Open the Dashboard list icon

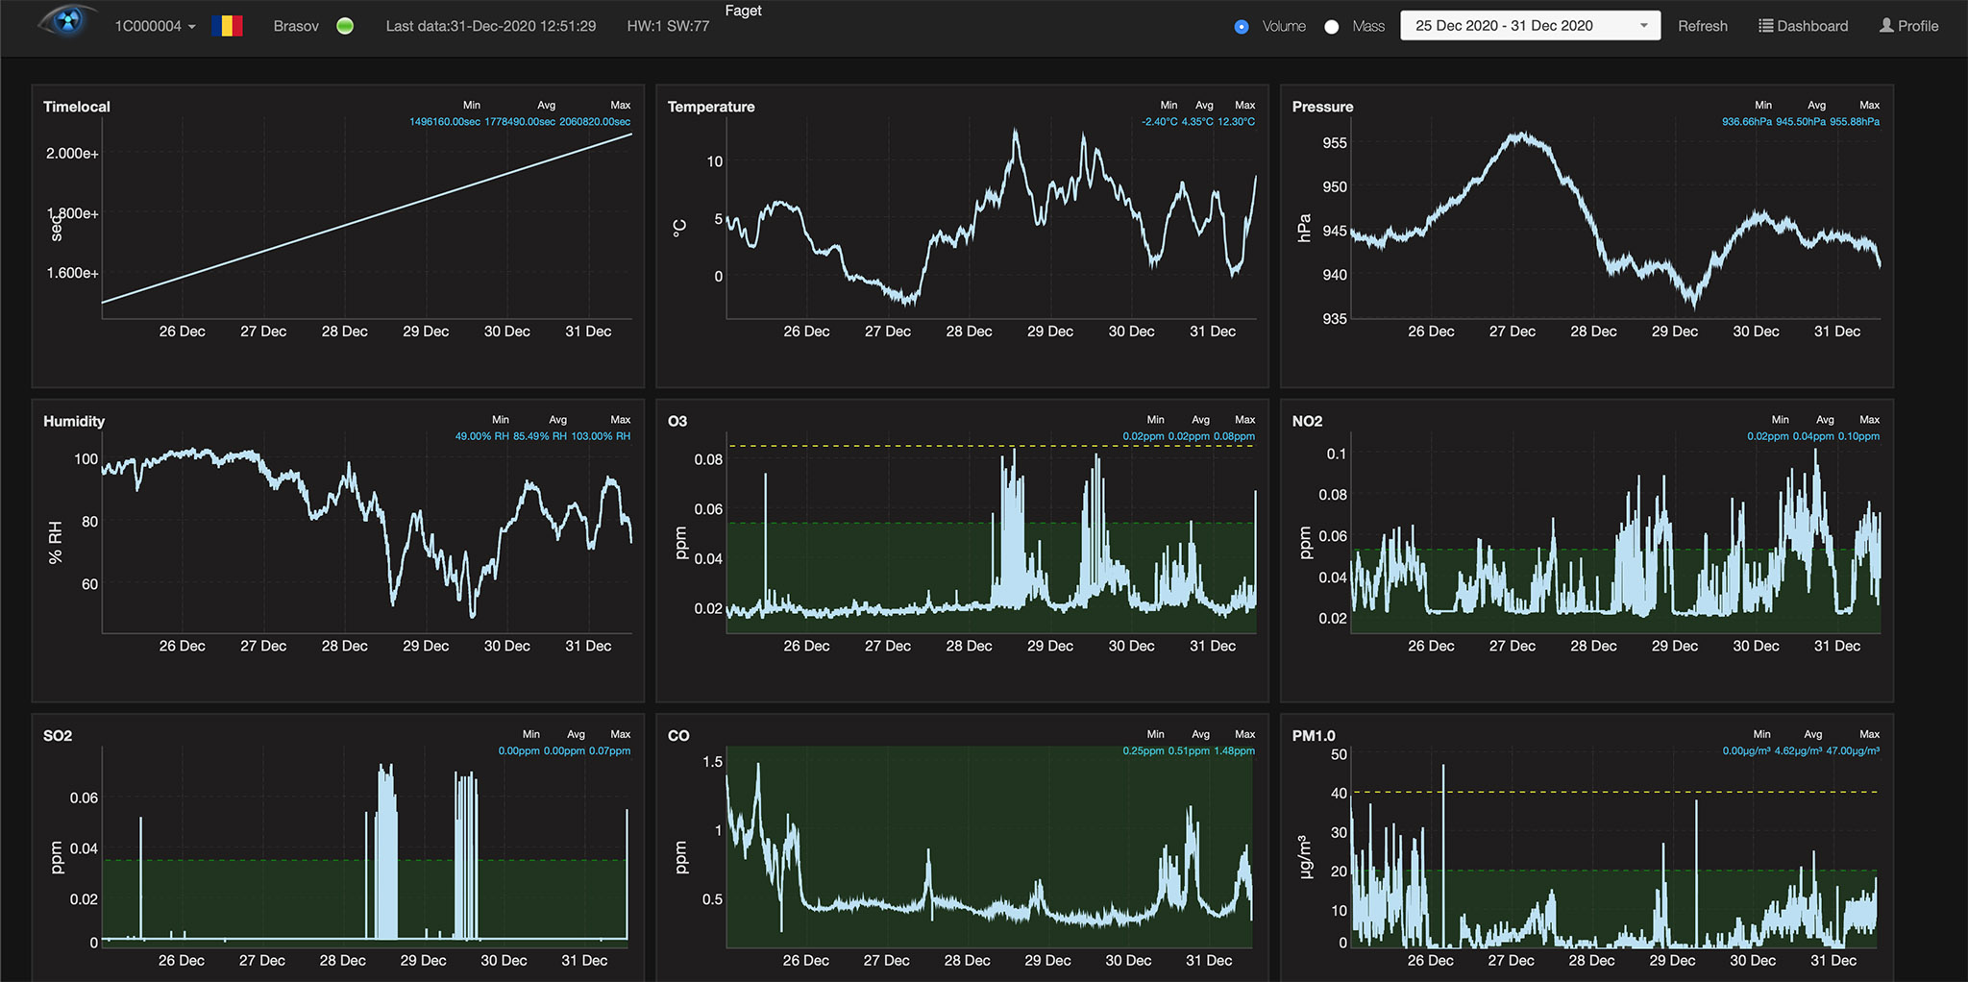[x=1768, y=26]
